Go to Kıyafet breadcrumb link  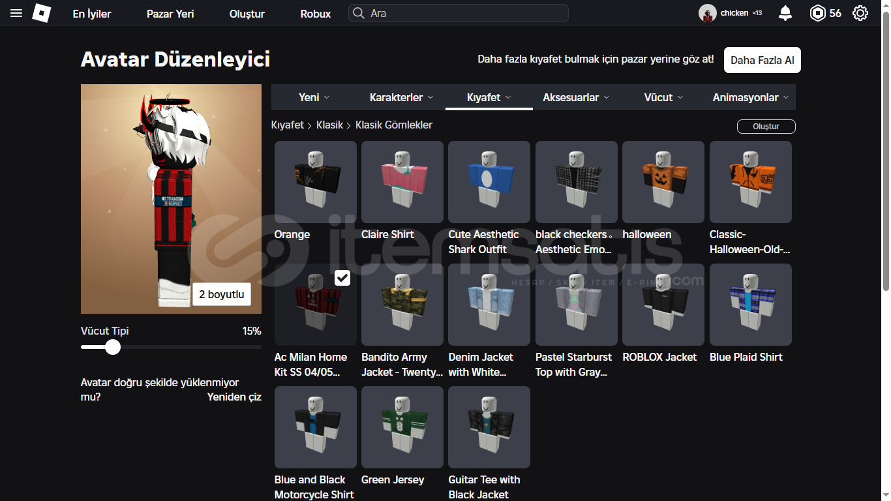[288, 125]
